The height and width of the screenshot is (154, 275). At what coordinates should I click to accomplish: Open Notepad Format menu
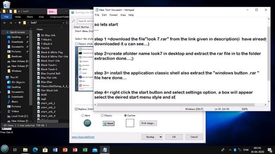pyautogui.click(x=113, y=15)
